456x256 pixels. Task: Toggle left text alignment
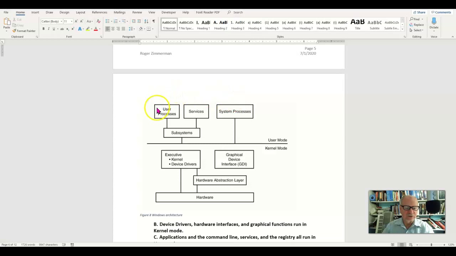108,29
